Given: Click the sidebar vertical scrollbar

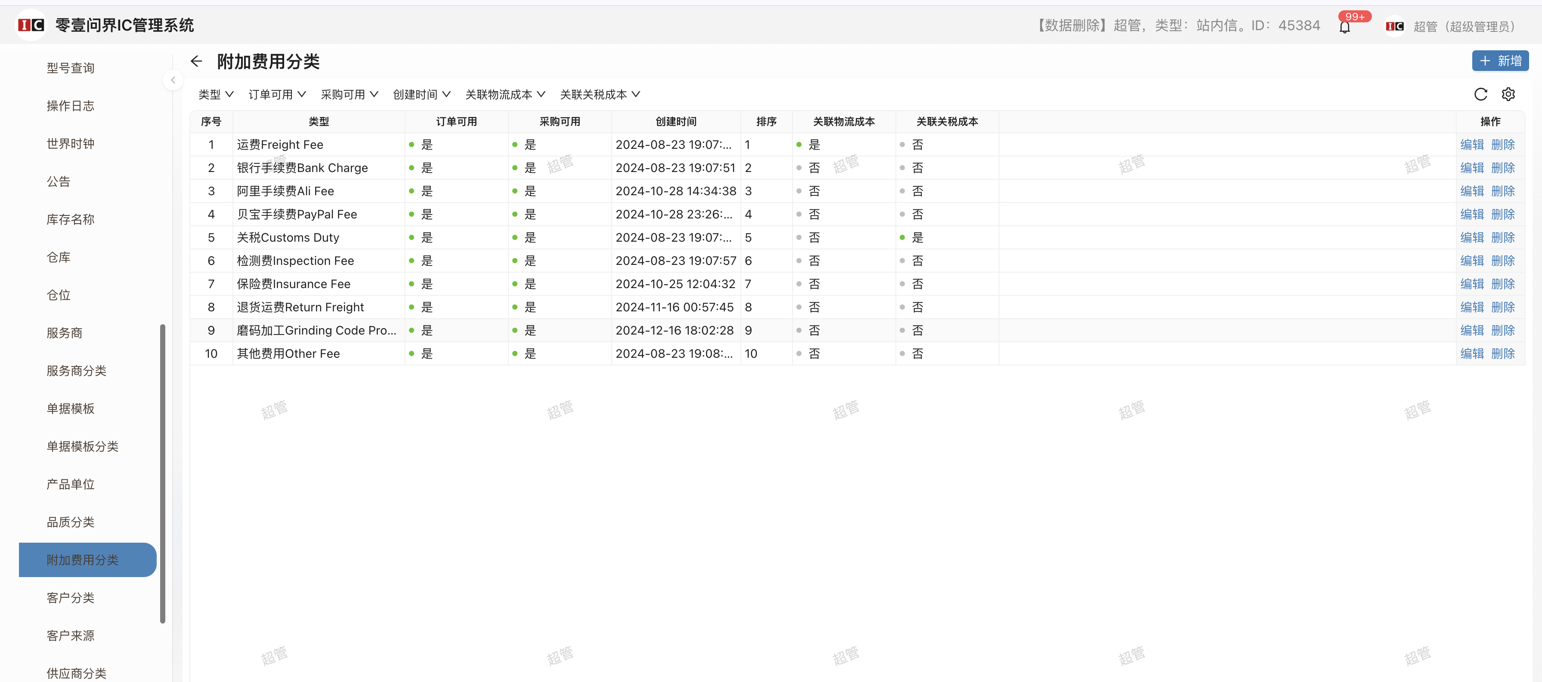Looking at the screenshot, I should coord(163,473).
